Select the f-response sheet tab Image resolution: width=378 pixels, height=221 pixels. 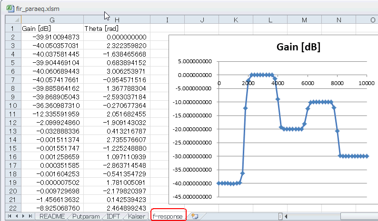pos(168,216)
